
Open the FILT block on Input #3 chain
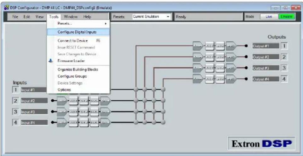click(x=73, y=112)
